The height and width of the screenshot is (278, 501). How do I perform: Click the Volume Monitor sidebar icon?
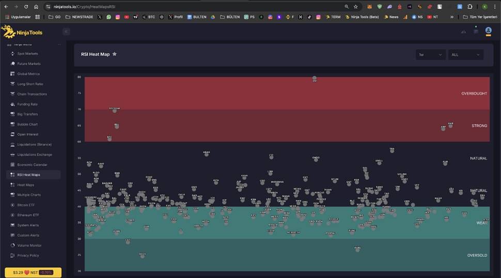(12, 245)
